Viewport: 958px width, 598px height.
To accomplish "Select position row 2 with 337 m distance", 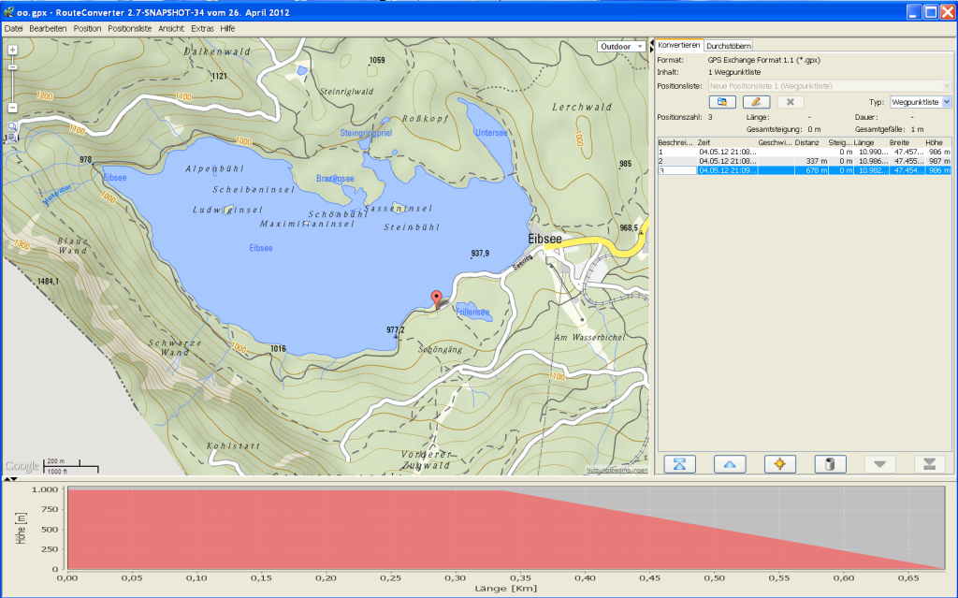I will click(x=804, y=161).
